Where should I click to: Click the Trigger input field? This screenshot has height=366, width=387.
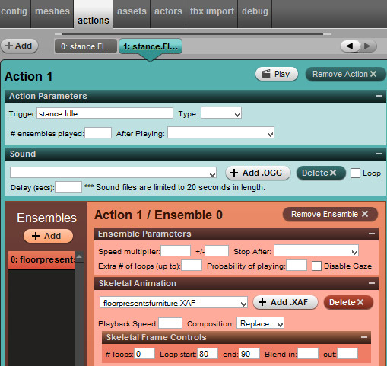105,113
